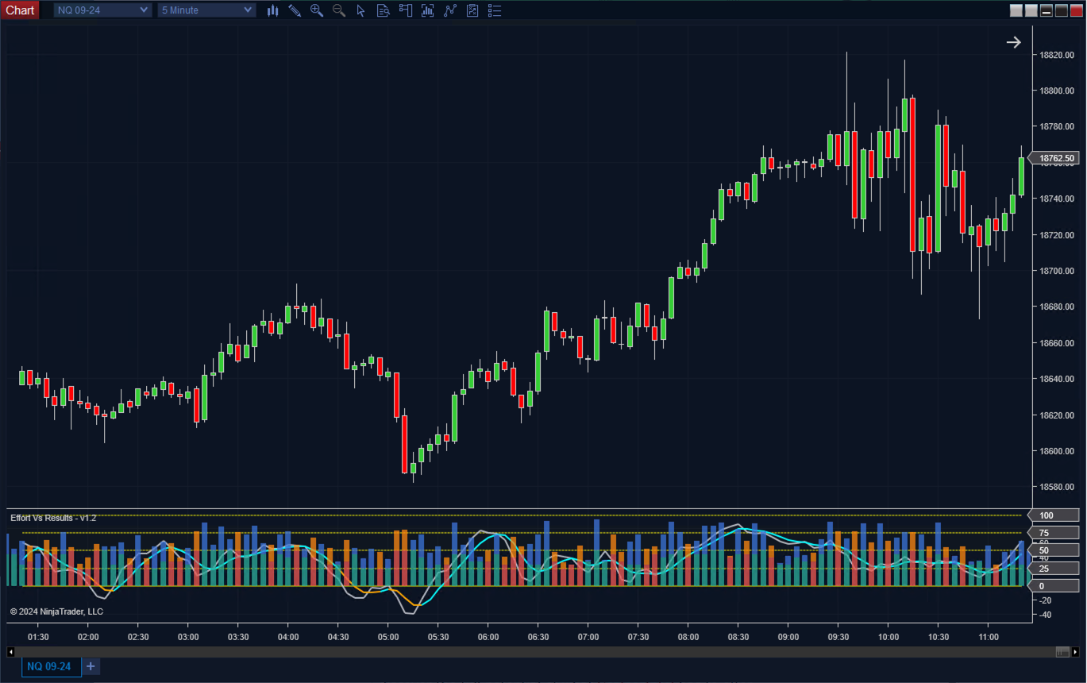Open the Data Series icon
The height and width of the screenshot is (683, 1087).
428,10
